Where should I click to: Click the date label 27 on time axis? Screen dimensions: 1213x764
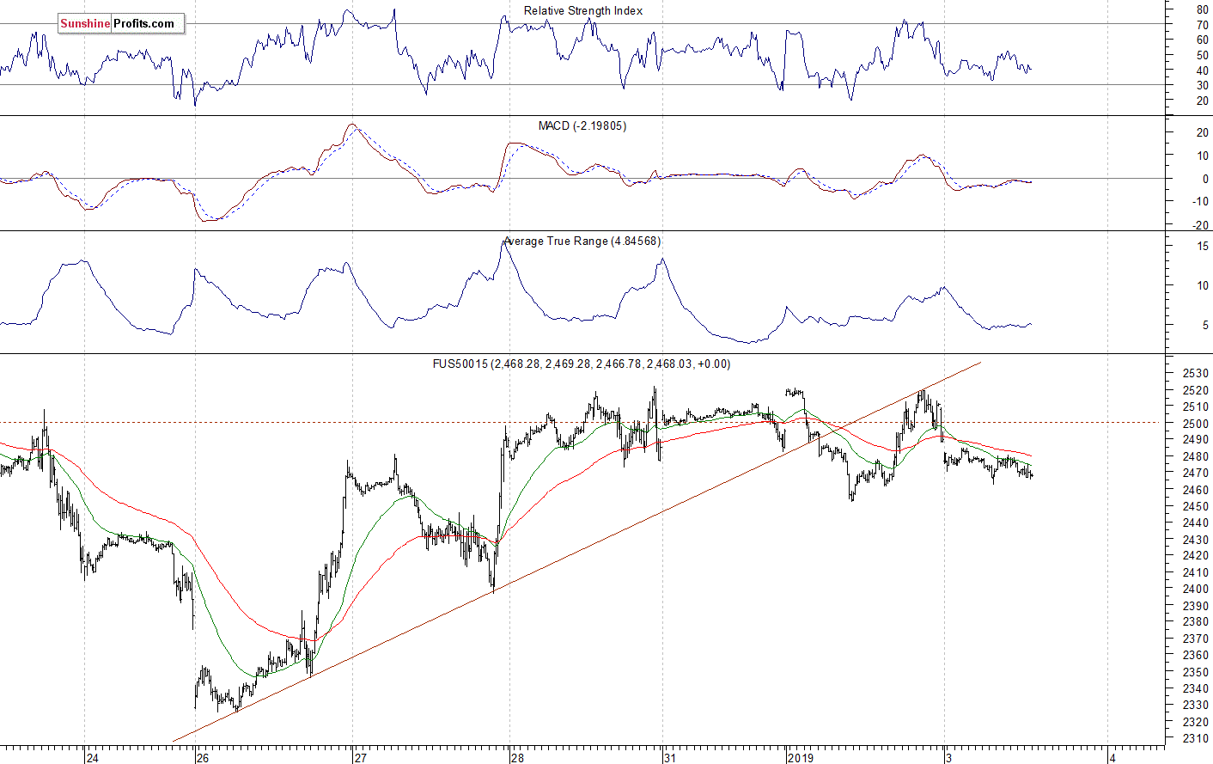click(x=360, y=758)
